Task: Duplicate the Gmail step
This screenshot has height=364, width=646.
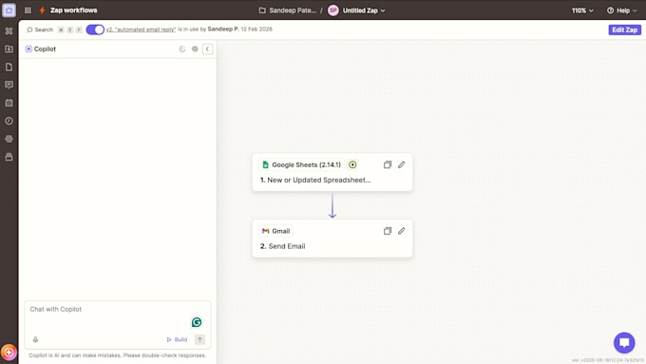Action: (388, 231)
